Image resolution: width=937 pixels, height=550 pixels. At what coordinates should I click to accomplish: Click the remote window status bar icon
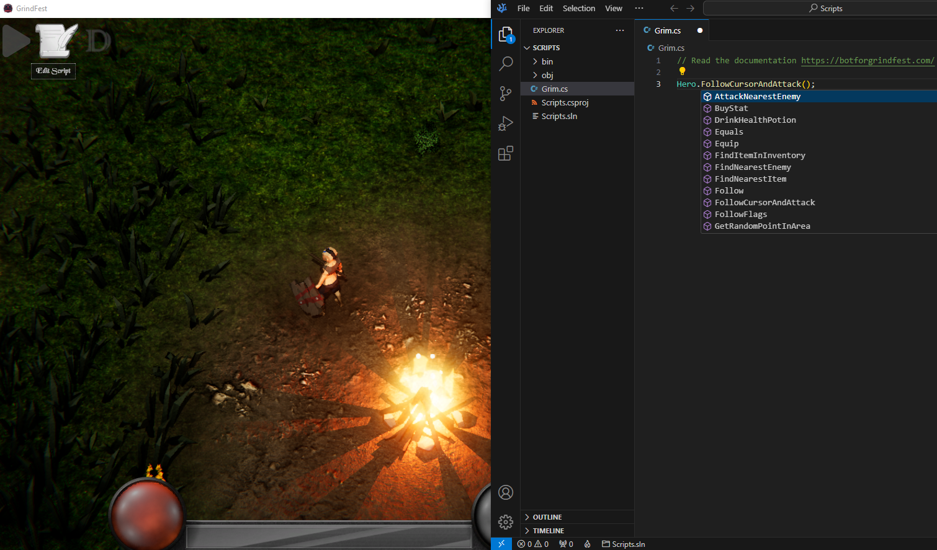[x=501, y=544]
